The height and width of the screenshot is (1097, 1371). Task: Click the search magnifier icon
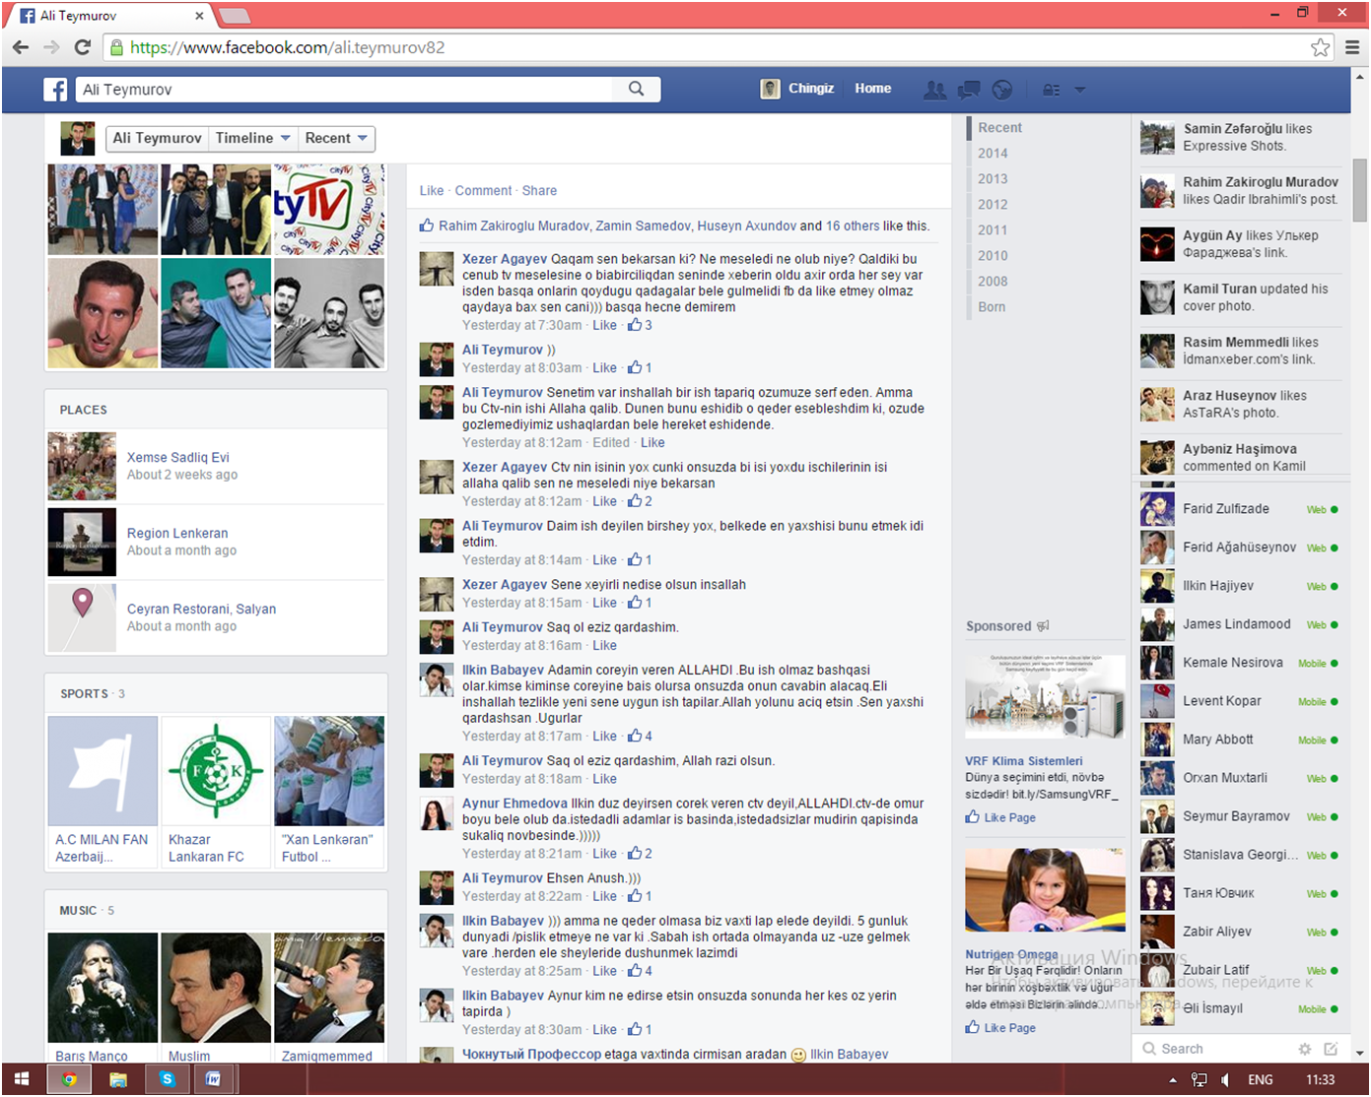pos(637,89)
